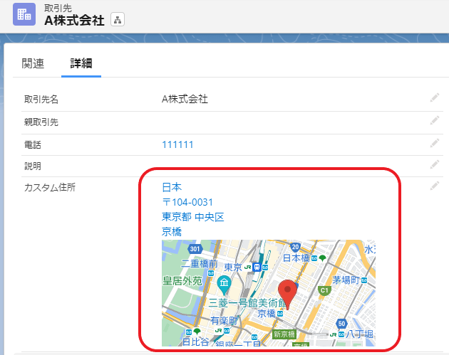Click the edit pencil next to 電話
This screenshot has width=449, height=355.
434,144
